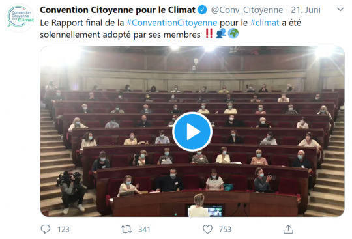
Task: Open the @Conv_Citoyenne handle link
Action: click(247, 10)
